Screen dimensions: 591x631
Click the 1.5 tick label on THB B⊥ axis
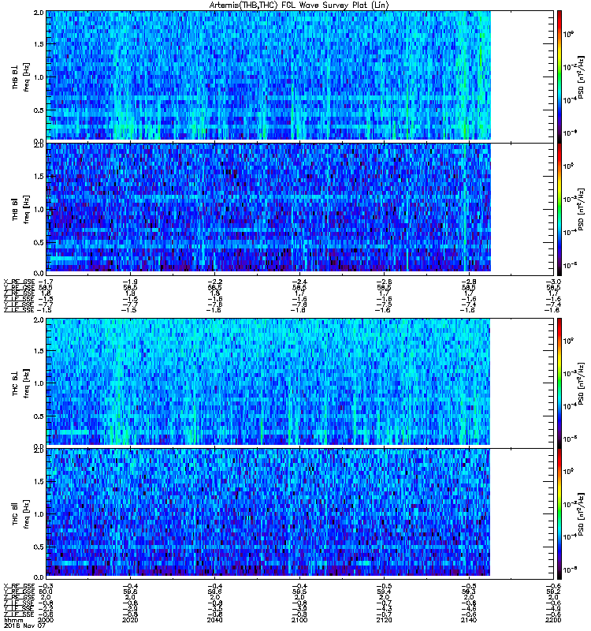point(39,44)
